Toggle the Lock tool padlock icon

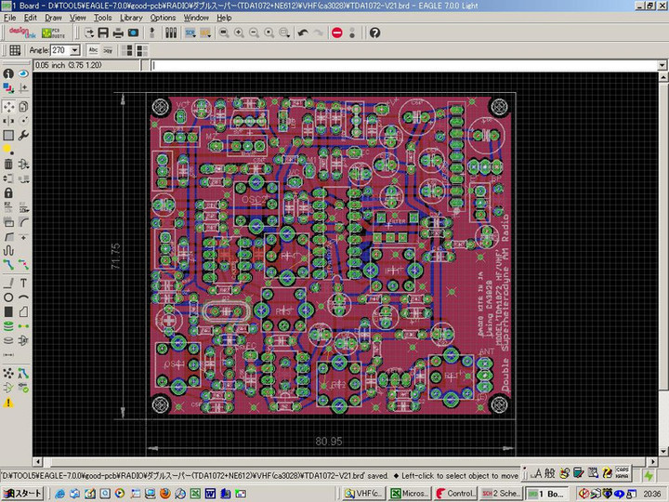pyautogui.click(x=8, y=192)
